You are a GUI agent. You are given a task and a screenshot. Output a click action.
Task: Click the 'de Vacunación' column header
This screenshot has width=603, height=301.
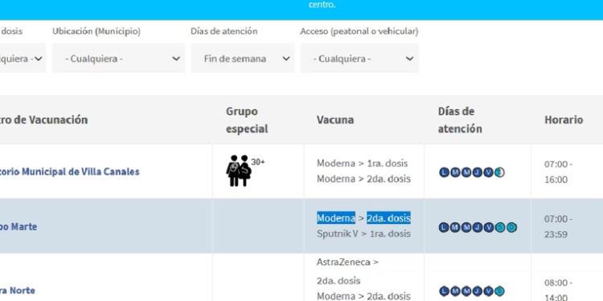pyautogui.click(x=44, y=120)
